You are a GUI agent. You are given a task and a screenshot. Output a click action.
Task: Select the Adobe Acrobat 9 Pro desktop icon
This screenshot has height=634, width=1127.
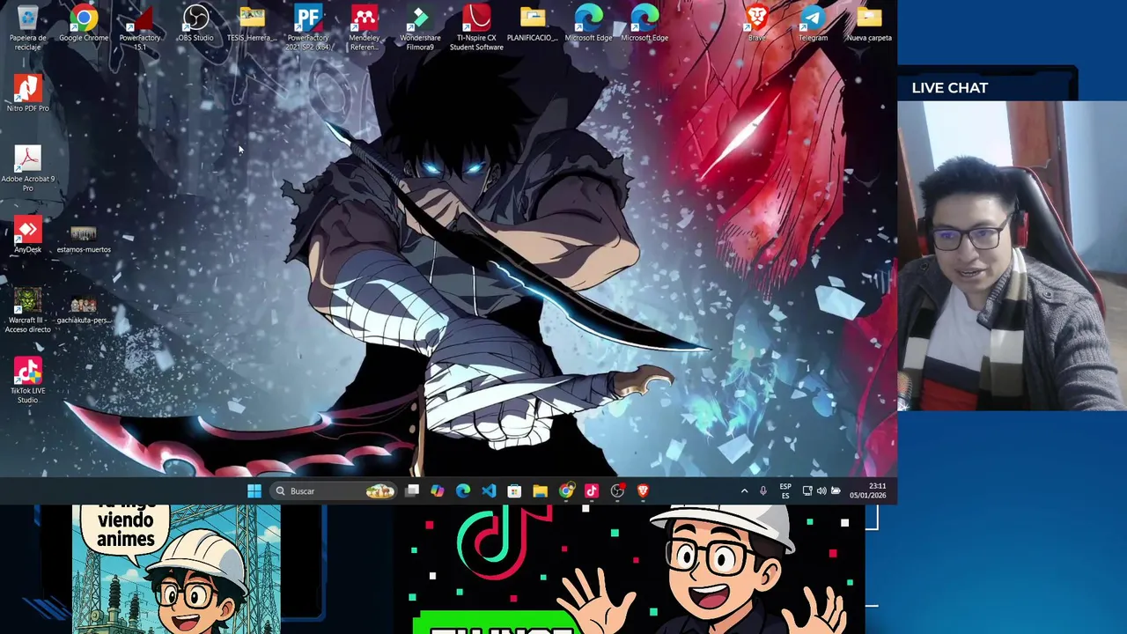27,169
